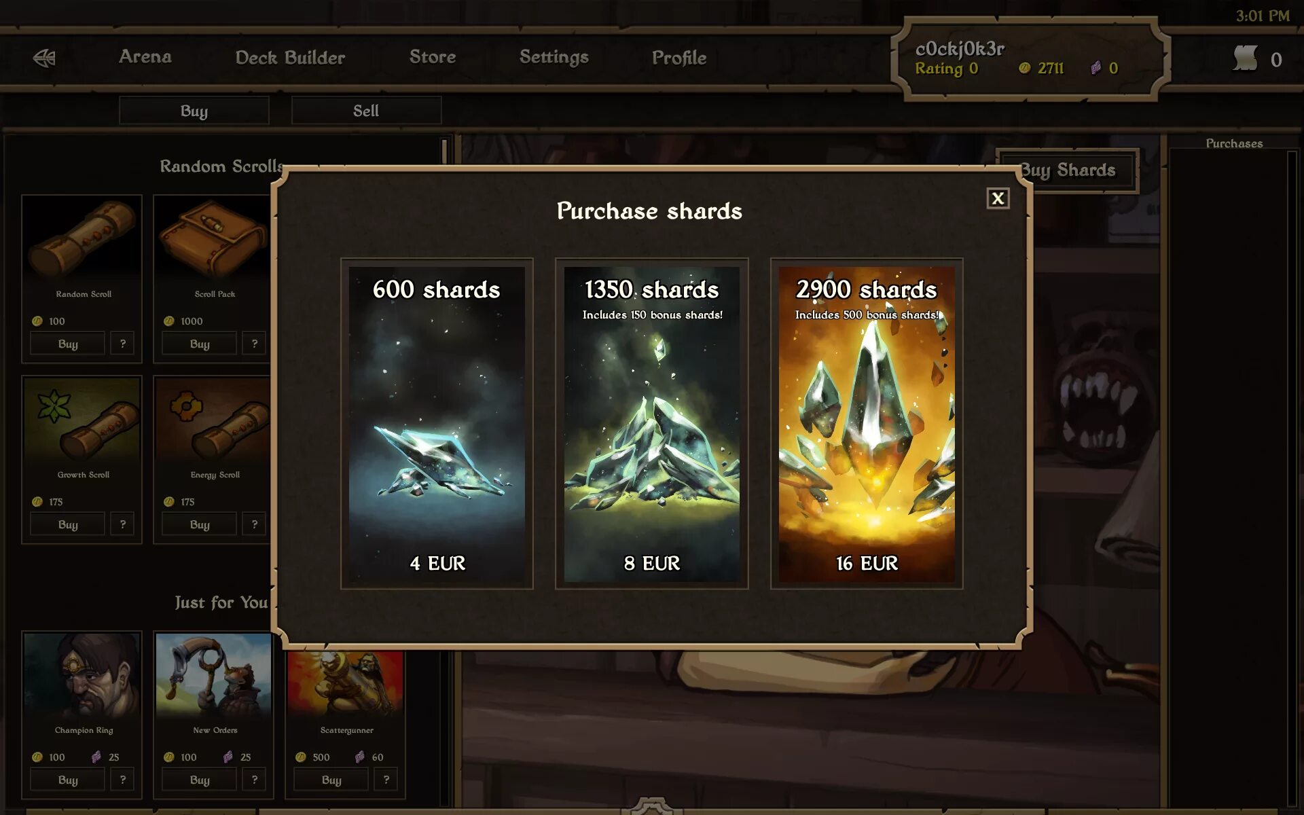Go to the Deck Builder section
This screenshot has width=1304, height=815.
tap(290, 58)
